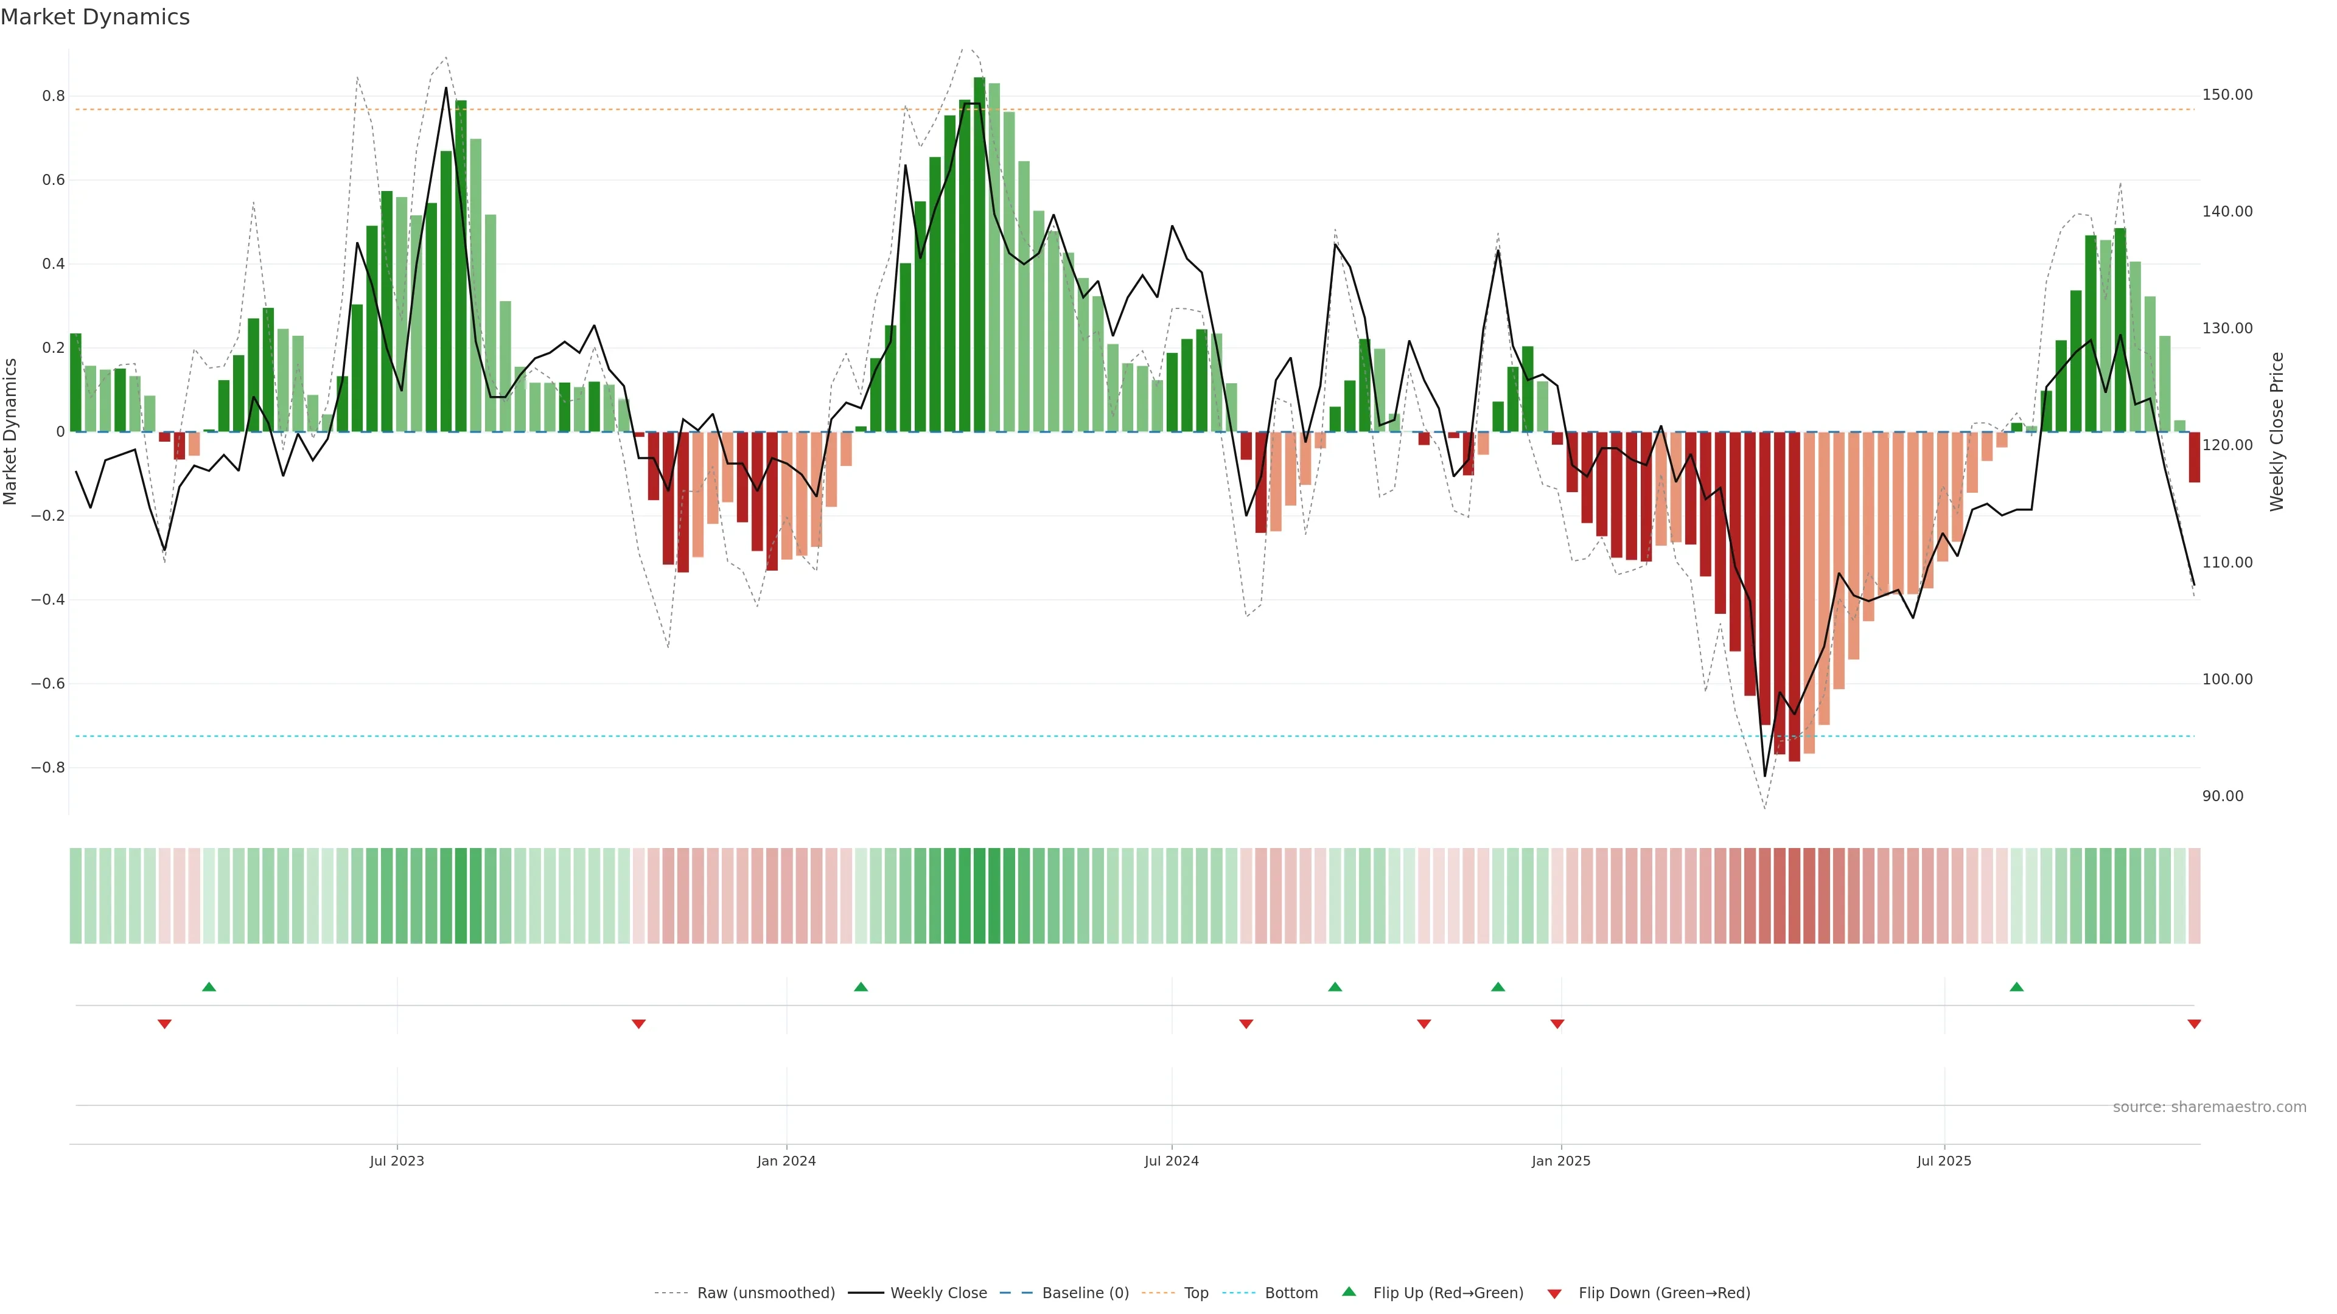
Task: Toggle the Top threshold legend entry
Action: (x=1196, y=1293)
